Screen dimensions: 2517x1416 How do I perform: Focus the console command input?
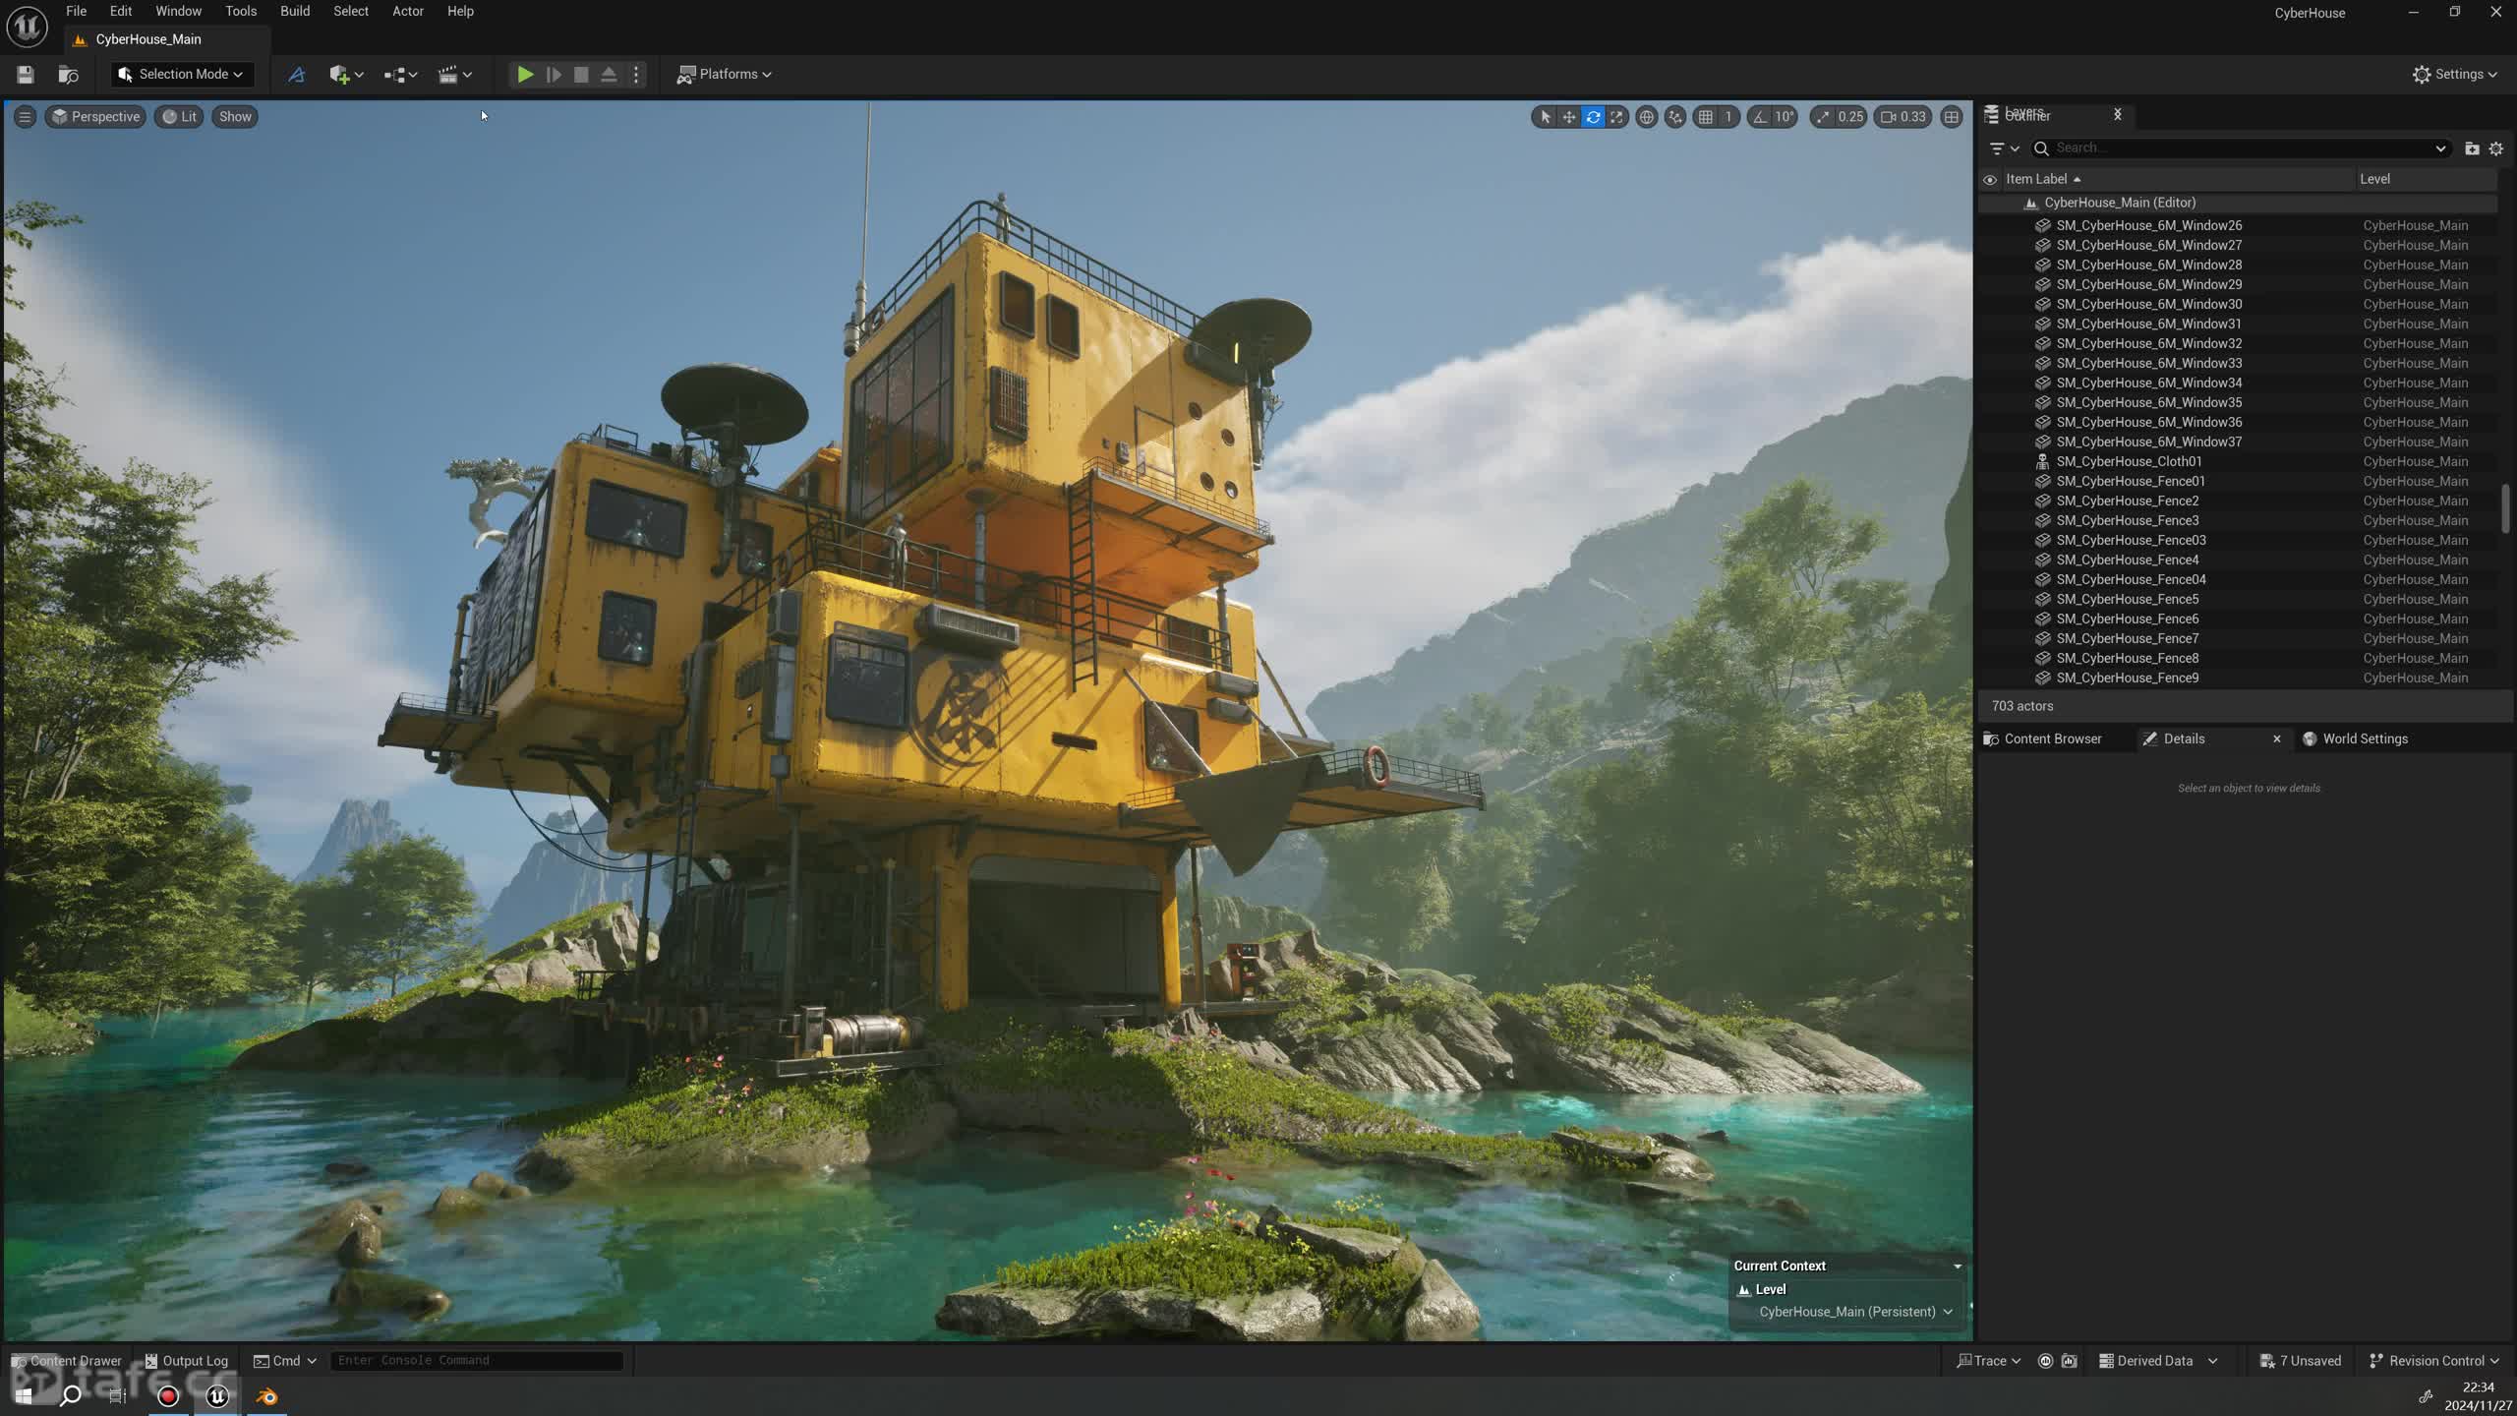[477, 1361]
